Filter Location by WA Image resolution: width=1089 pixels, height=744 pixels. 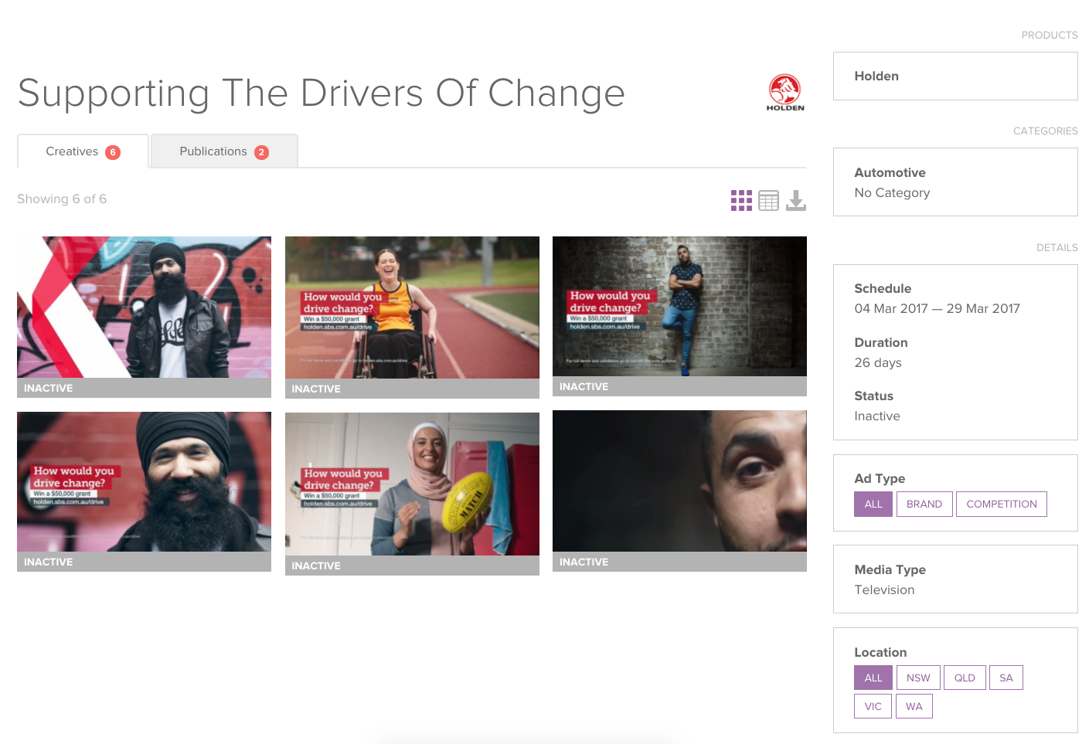click(914, 706)
